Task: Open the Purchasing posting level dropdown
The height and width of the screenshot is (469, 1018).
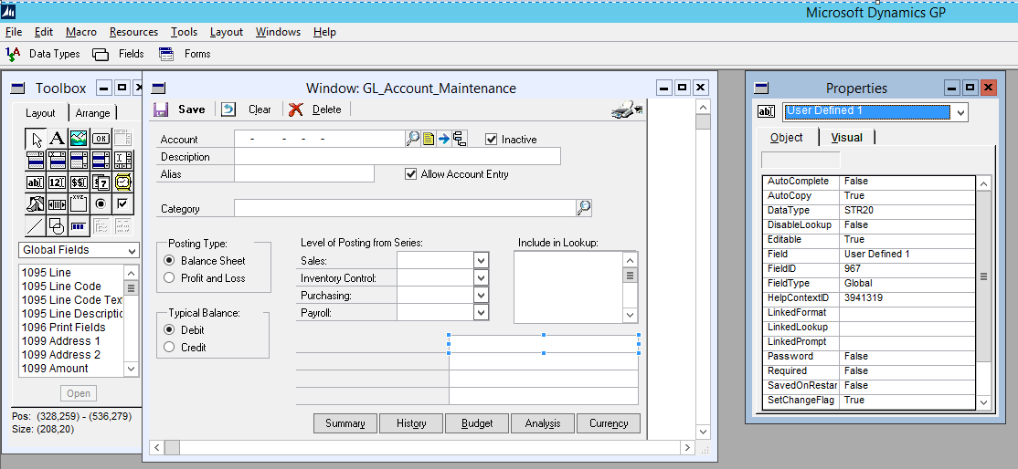Action: tap(481, 295)
